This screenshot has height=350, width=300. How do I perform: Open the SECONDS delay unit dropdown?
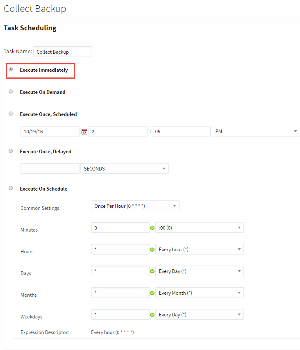pos(124,168)
